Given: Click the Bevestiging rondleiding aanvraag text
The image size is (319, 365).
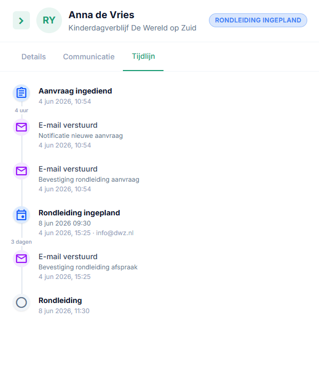Looking at the screenshot, I should click(x=89, y=180).
